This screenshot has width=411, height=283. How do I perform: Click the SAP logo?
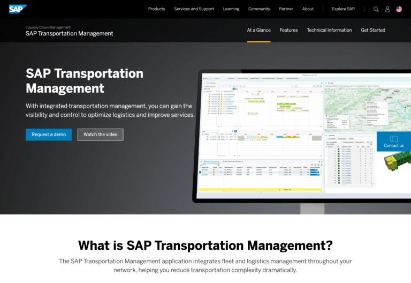[x=18, y=9]
